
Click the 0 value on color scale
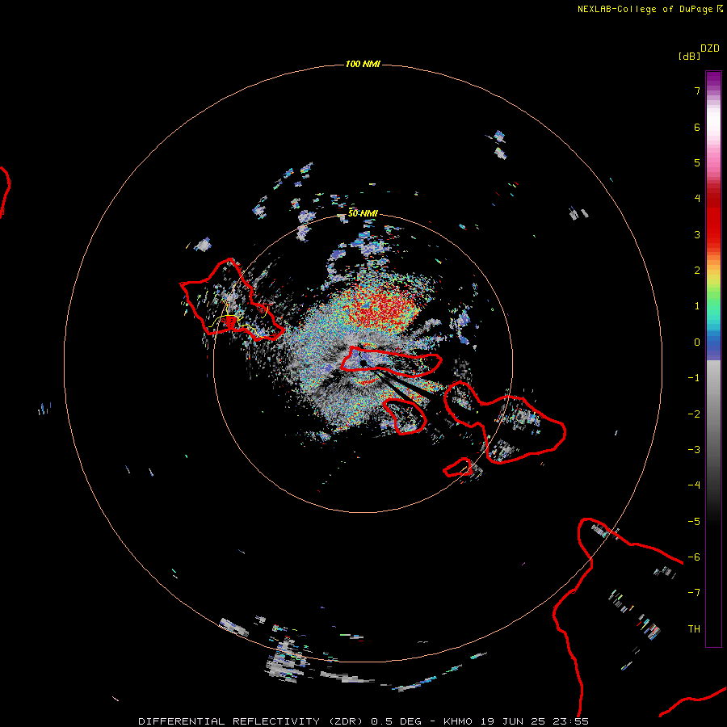pyautogui.click(x=697, y=342)
